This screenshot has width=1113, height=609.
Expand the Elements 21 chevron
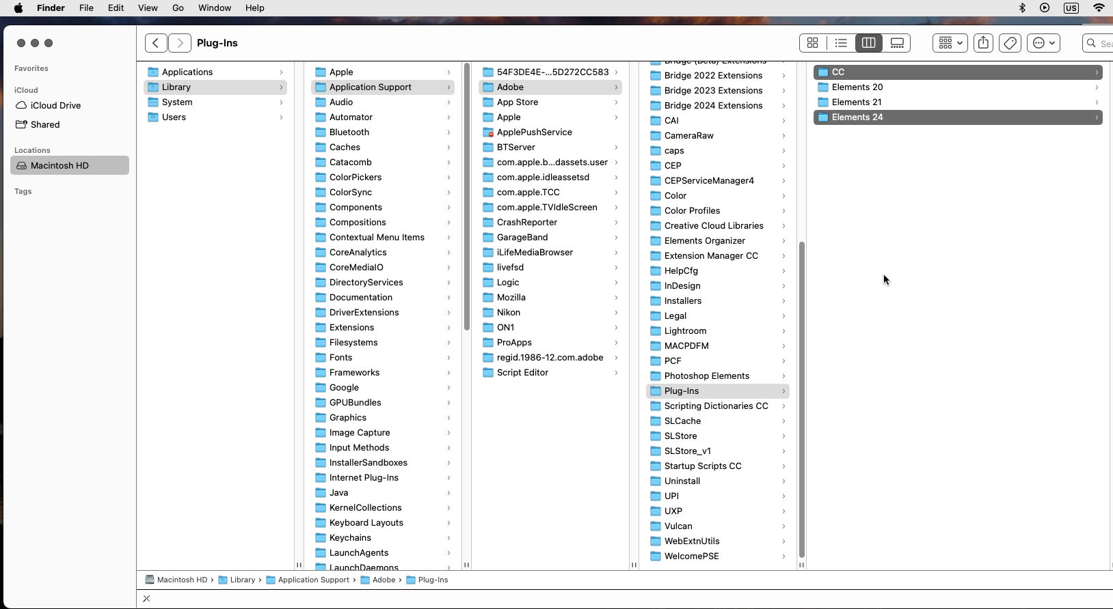[x=1097, y=102]
